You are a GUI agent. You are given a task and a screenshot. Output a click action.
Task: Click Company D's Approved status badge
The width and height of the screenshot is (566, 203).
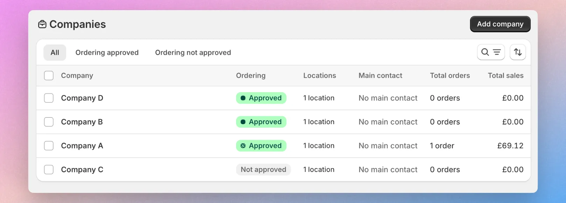[x=261, y=98]
